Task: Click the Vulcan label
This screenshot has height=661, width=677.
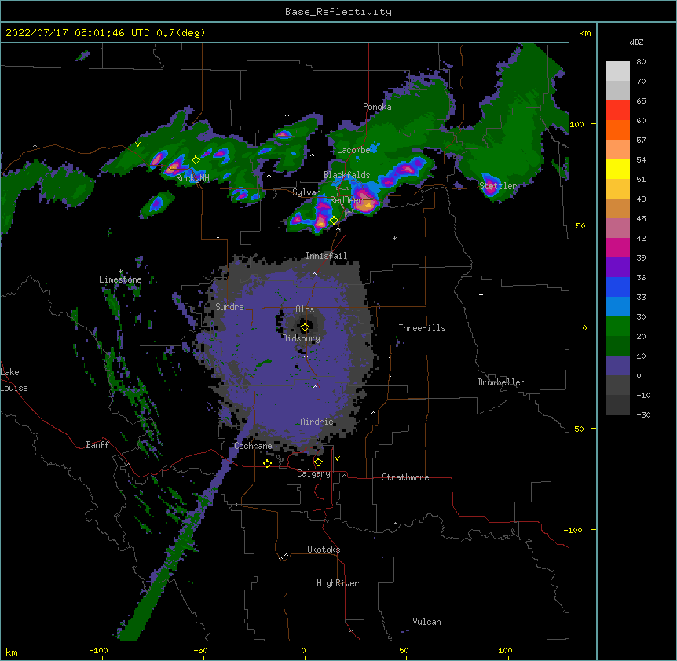Action: pos(426,622)
